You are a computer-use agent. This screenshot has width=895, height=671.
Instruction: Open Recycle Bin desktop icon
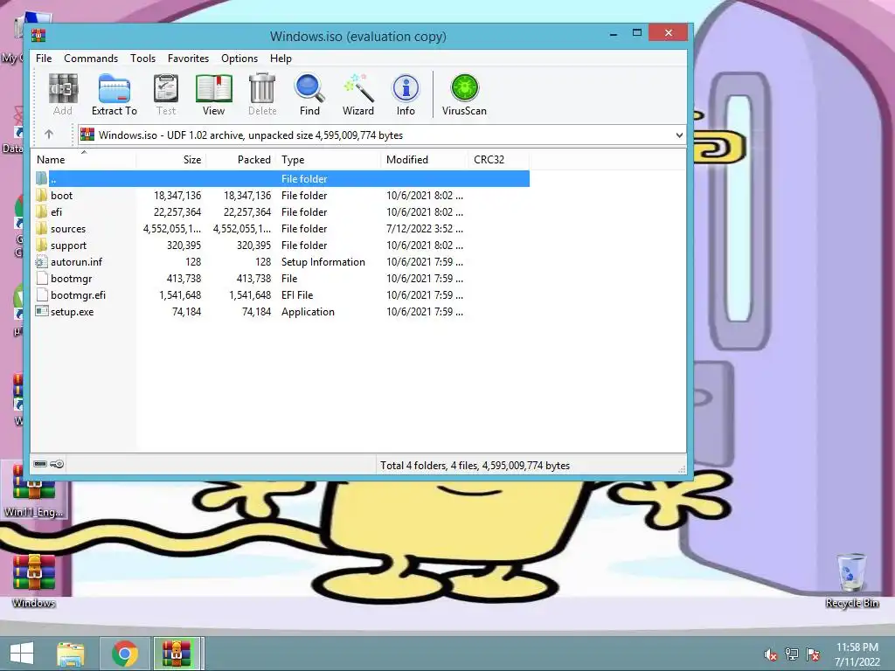tap(851, 580)
